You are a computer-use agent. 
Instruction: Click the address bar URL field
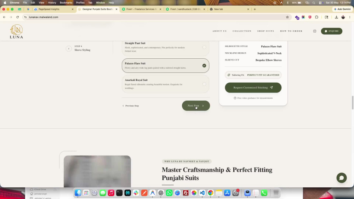pos(156,17)
